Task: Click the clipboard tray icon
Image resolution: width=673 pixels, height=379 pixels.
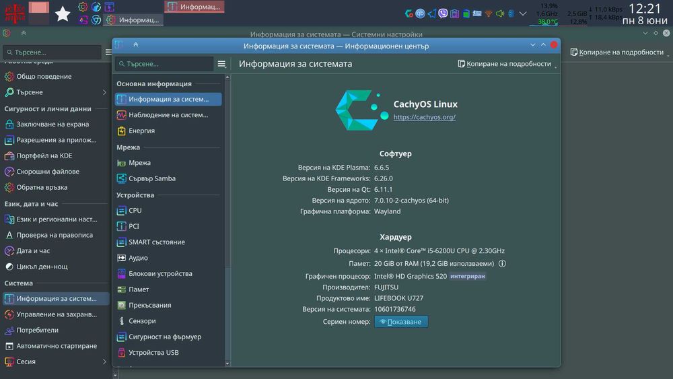Action: 454,13
